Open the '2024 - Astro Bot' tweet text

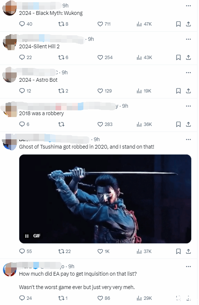click(38, 80)
